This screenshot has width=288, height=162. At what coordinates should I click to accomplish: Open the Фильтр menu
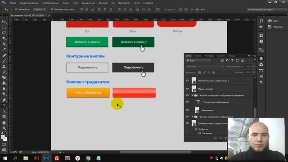point(103,3)
